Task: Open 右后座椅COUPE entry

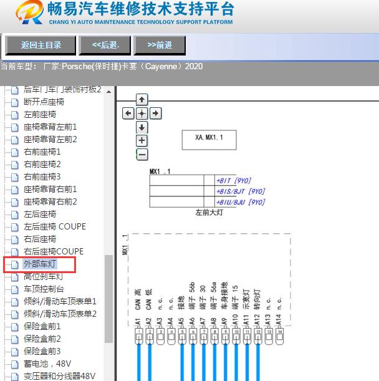Action: (x=54, y=251)
